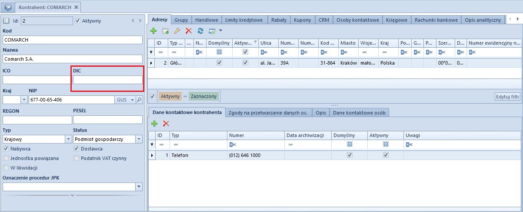Enable the Jednostka powiązana checkbox
523x212 pixels.
6,158
